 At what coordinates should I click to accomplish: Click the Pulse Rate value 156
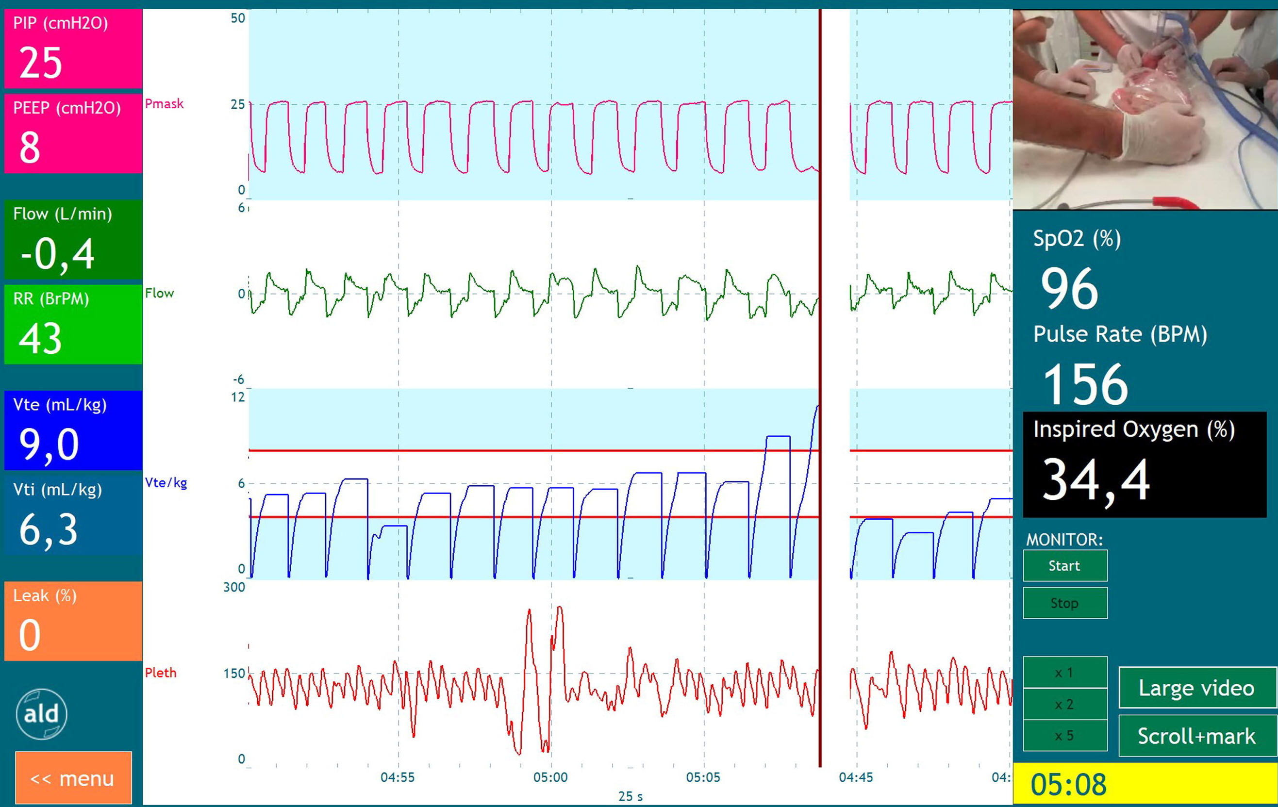1085,384
